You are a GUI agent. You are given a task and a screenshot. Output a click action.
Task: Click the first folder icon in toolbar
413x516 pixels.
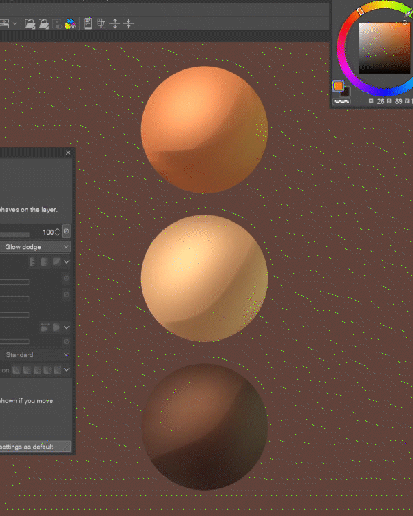click(30, 23)
